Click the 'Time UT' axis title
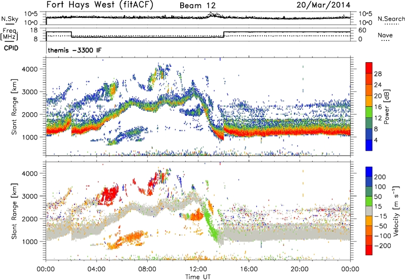This screenshot has width=405, height=280. (198, 276)
